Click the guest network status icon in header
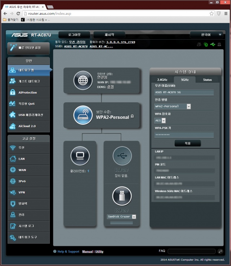The height and width of the screenshot is (266, 231). 199,44
